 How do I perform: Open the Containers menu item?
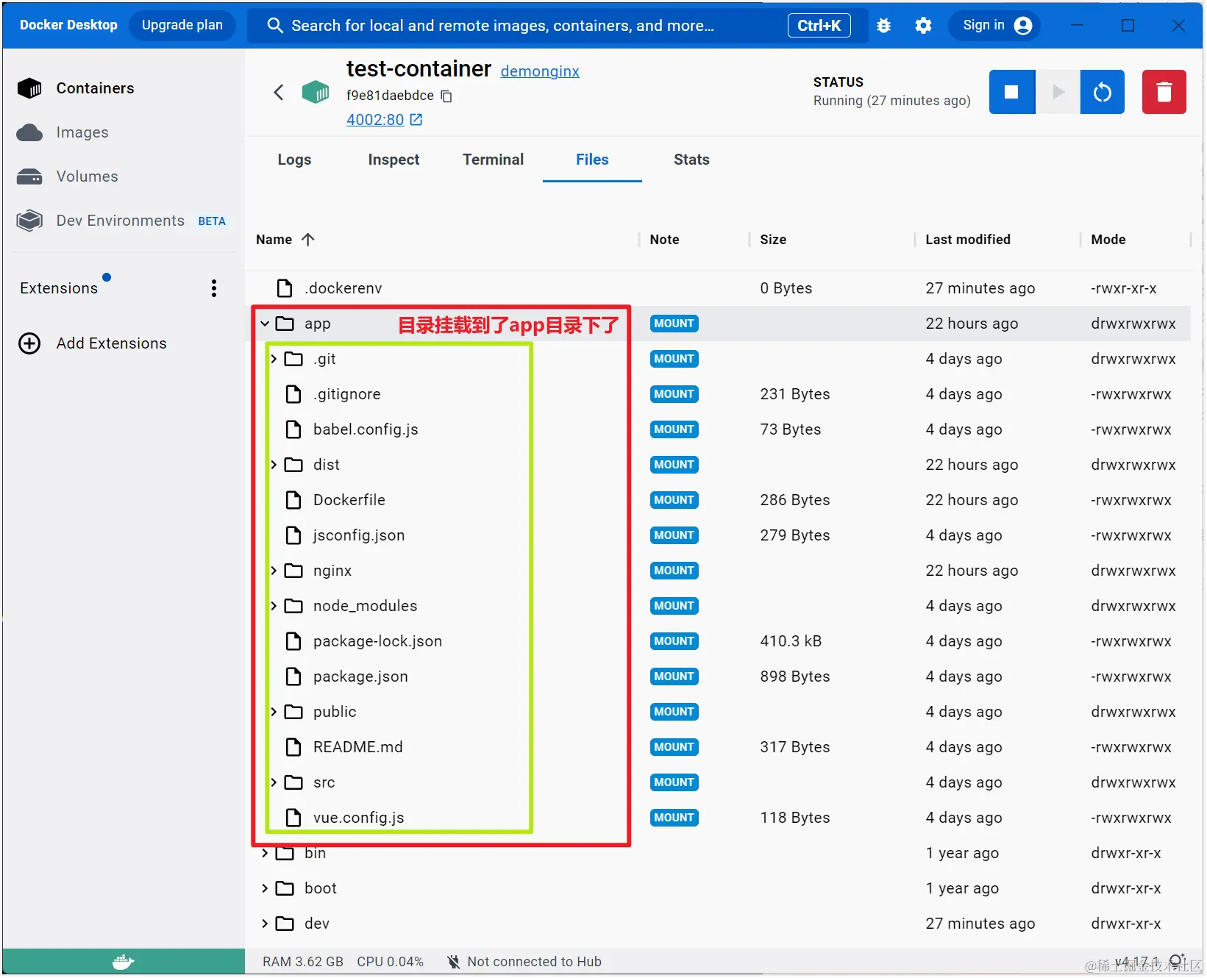click(95, 88)
